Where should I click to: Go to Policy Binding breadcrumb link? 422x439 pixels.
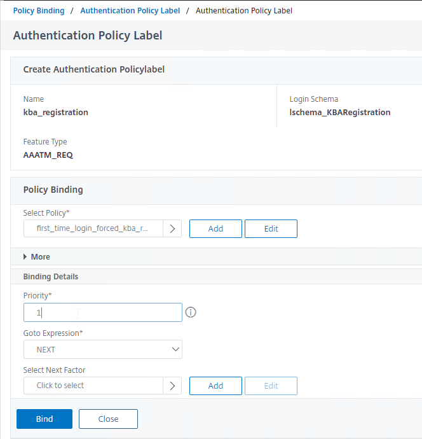coord(39,11)
